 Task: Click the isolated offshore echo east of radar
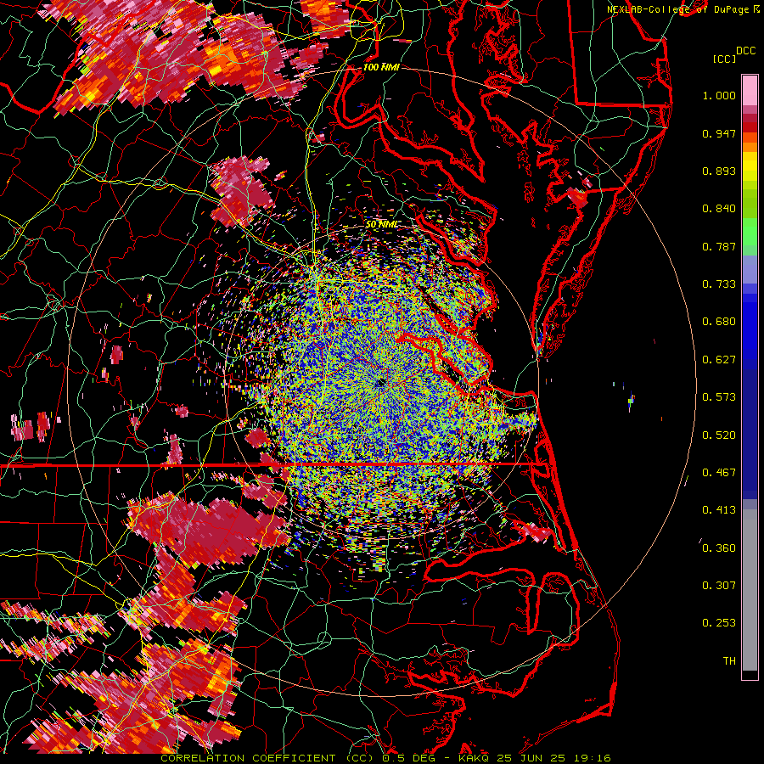pyautogui.click(x=631, y=401)
